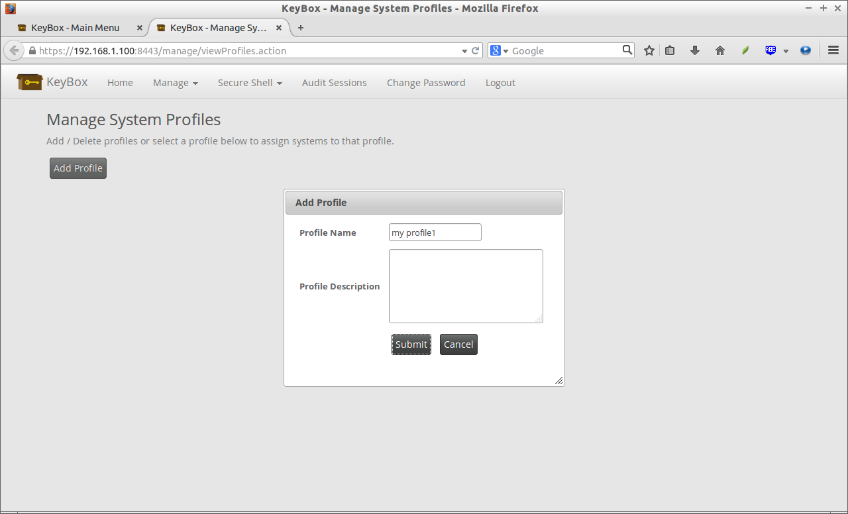Click the Profile Description label

(x=340, y=286)
